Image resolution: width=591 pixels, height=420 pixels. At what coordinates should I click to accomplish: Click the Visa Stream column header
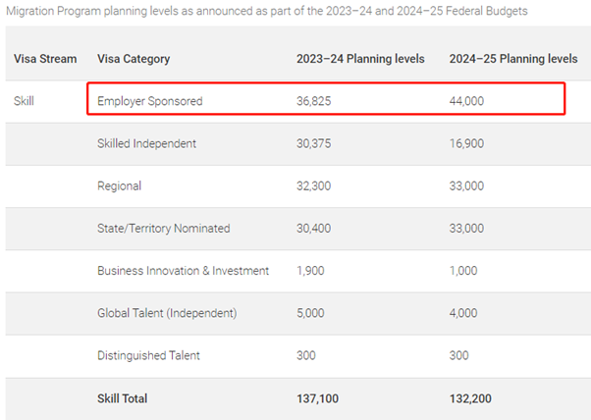[44, 59]
